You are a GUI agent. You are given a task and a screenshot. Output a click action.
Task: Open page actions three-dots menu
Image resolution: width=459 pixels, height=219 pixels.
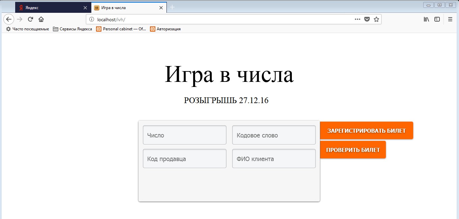(358, 19)
